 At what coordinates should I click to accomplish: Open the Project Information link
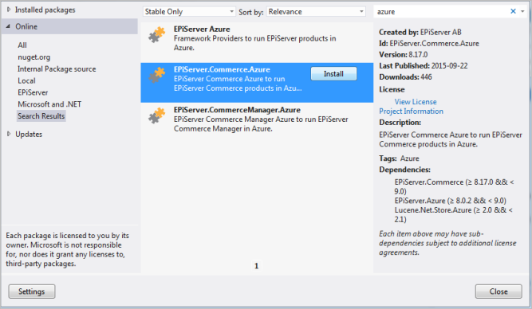(x=411, y=111)
